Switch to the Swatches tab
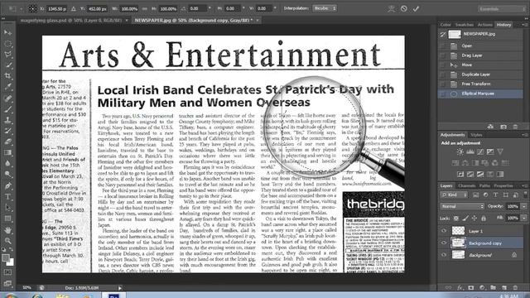This screenshot has width=530, height=298. (x=464, y=25)
